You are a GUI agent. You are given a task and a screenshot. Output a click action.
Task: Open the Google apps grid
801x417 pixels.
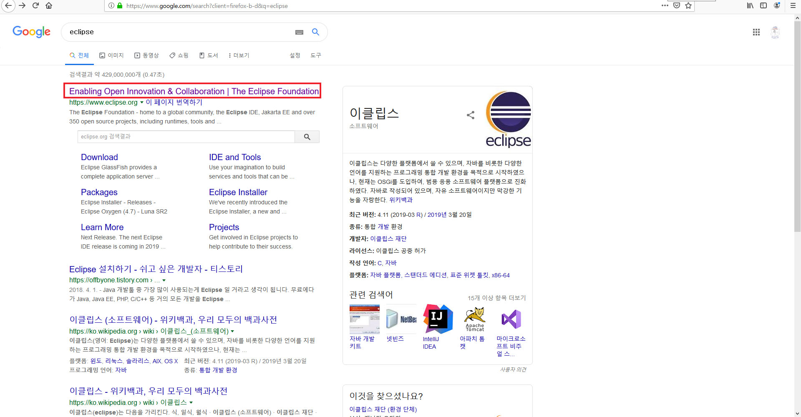756,32
